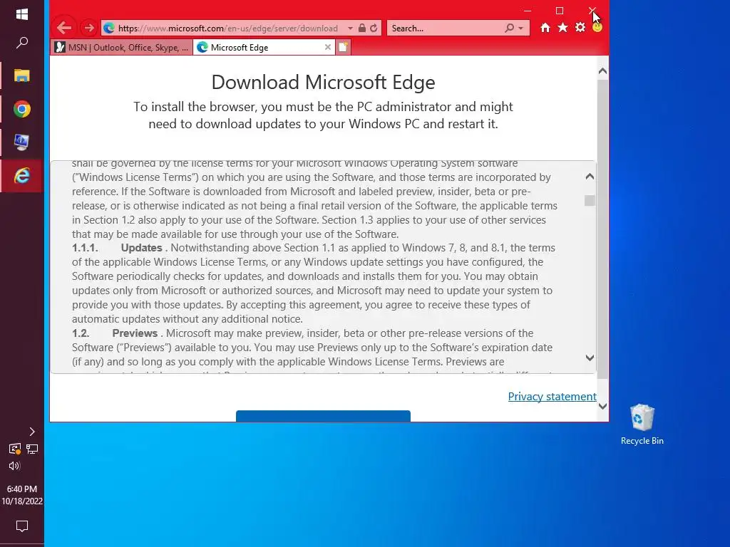Viewport: 730px width, 547px height.
Task: Click the page scrollbar down arrow
Action: click(x=602, y=407)
